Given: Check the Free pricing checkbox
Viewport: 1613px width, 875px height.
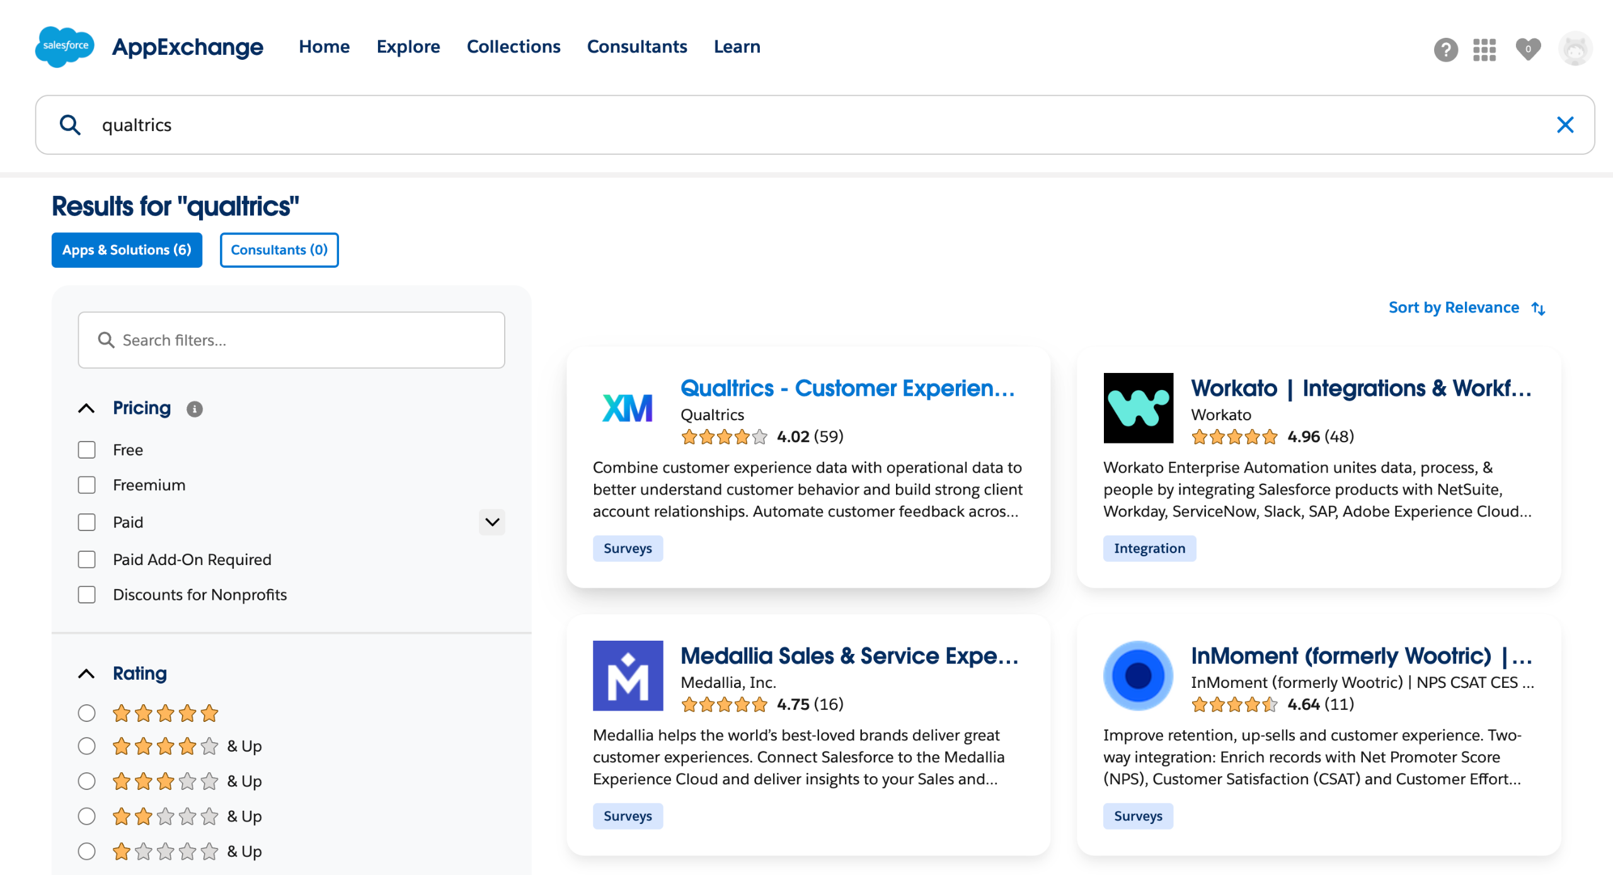Looking at the screenshot, I should (x=87, y=450).
